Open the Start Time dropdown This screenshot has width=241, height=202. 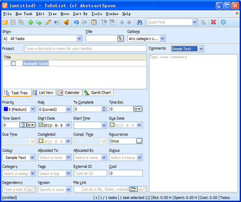(x=104, y=125)
